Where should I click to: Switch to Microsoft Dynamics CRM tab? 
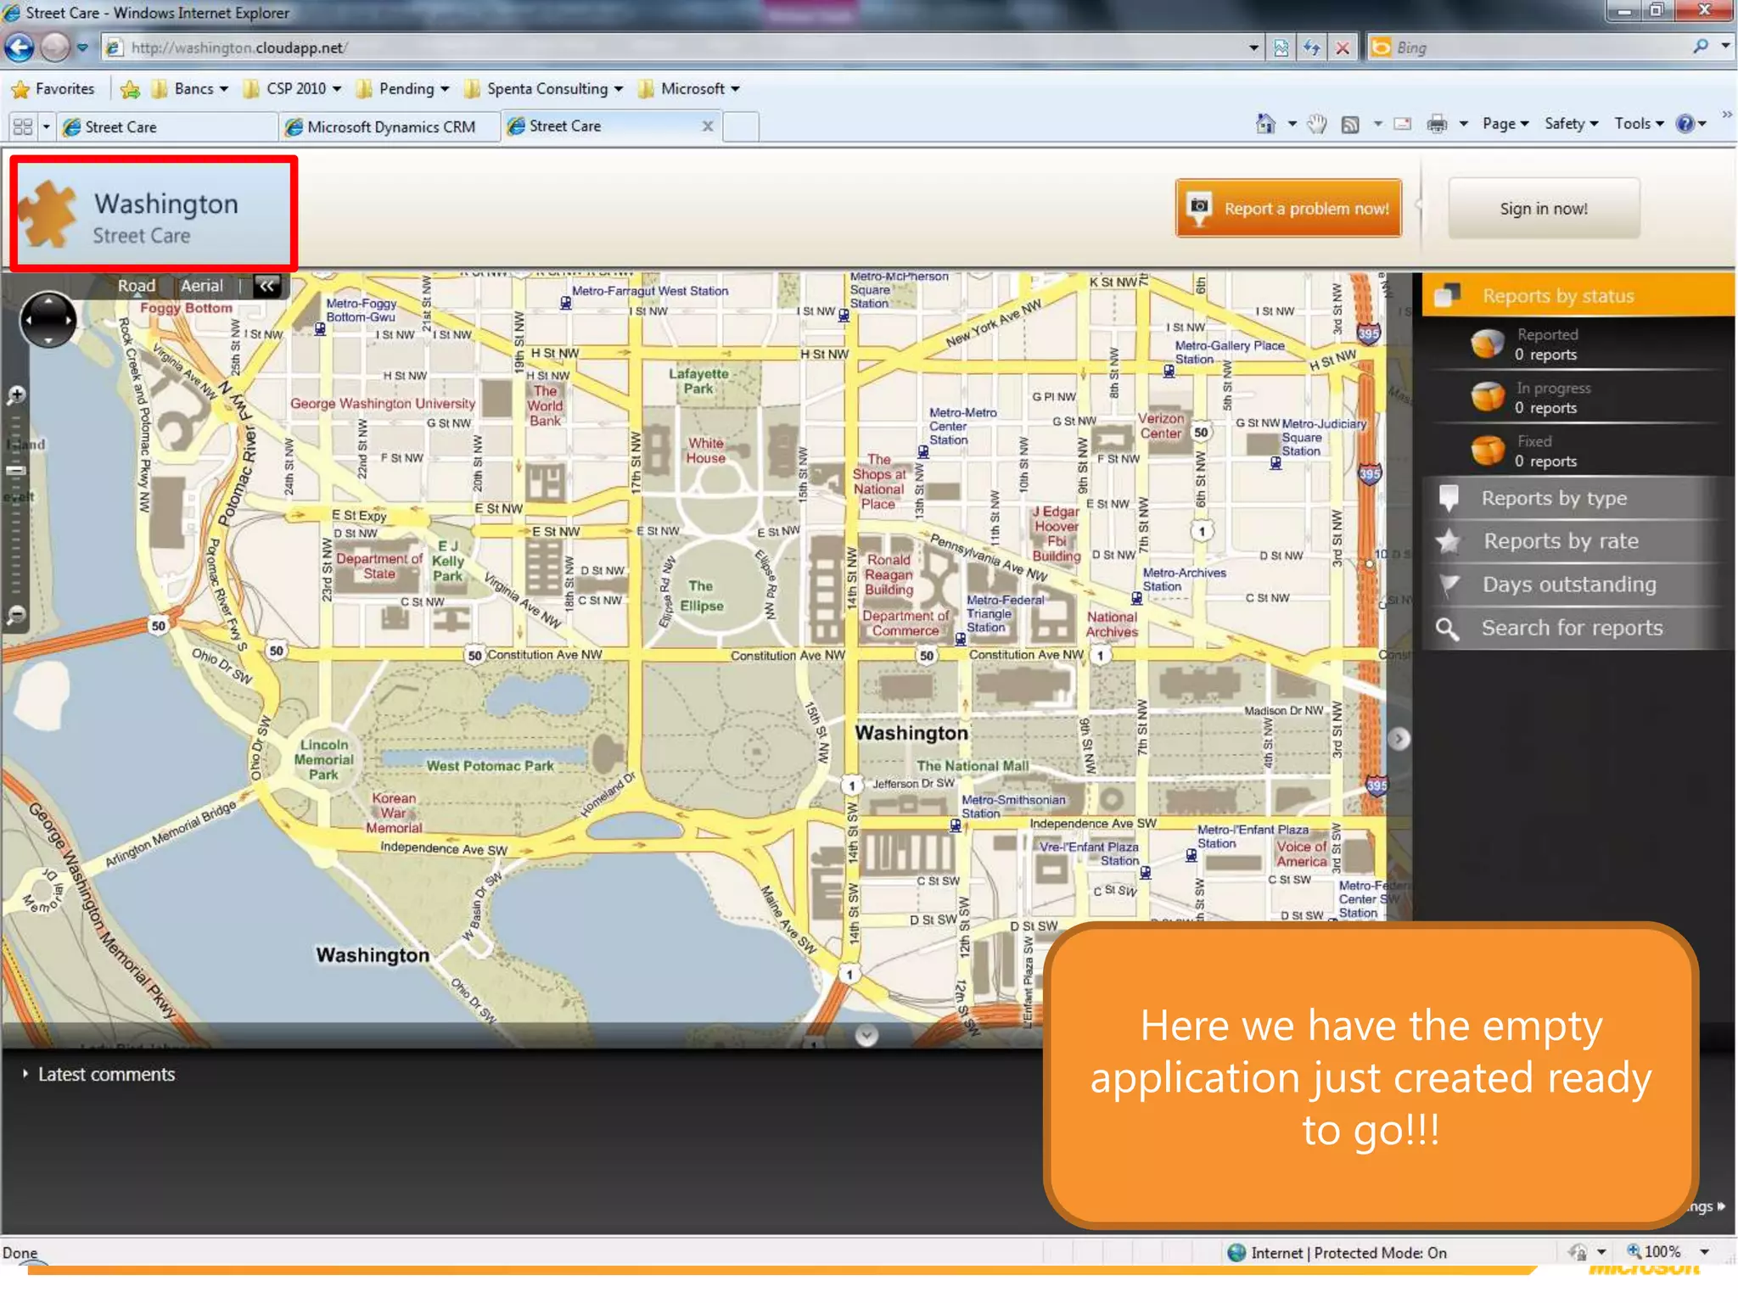[390, 127]
